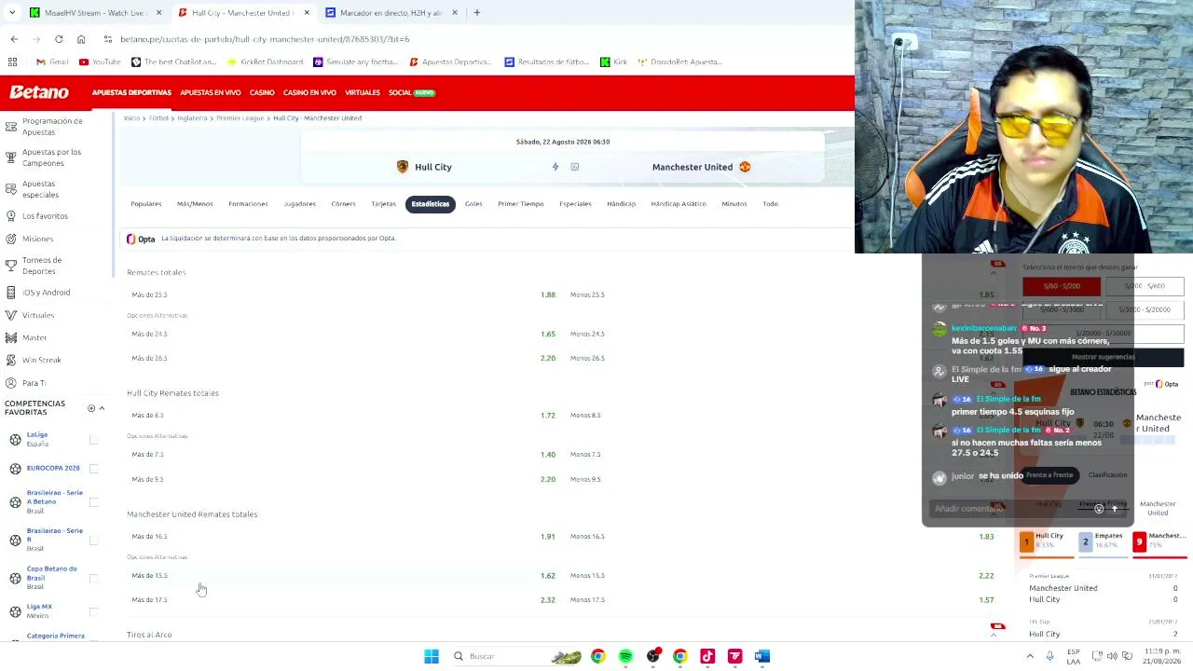Switch to the Tarjetas market tab
The width and height of the screenshot is (1193, 671).
pyautogui.click(x=383, y=204)
